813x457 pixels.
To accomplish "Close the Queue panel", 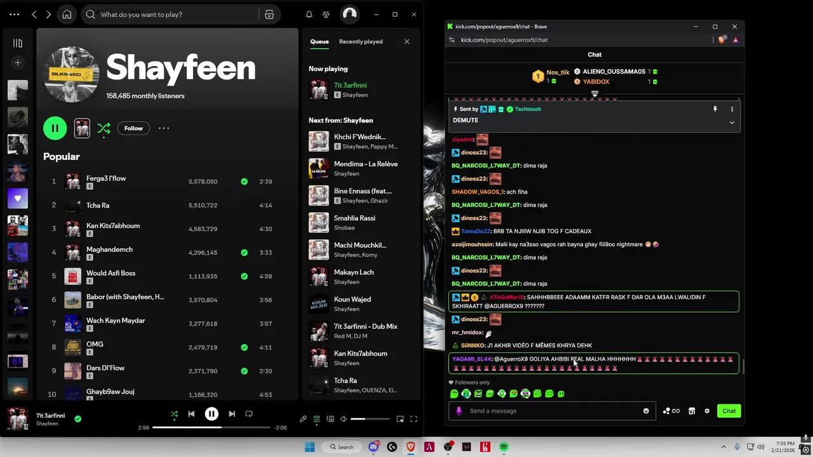I will coord(406,41).
